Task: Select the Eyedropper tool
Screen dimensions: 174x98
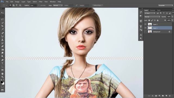Action: [2, 29]
